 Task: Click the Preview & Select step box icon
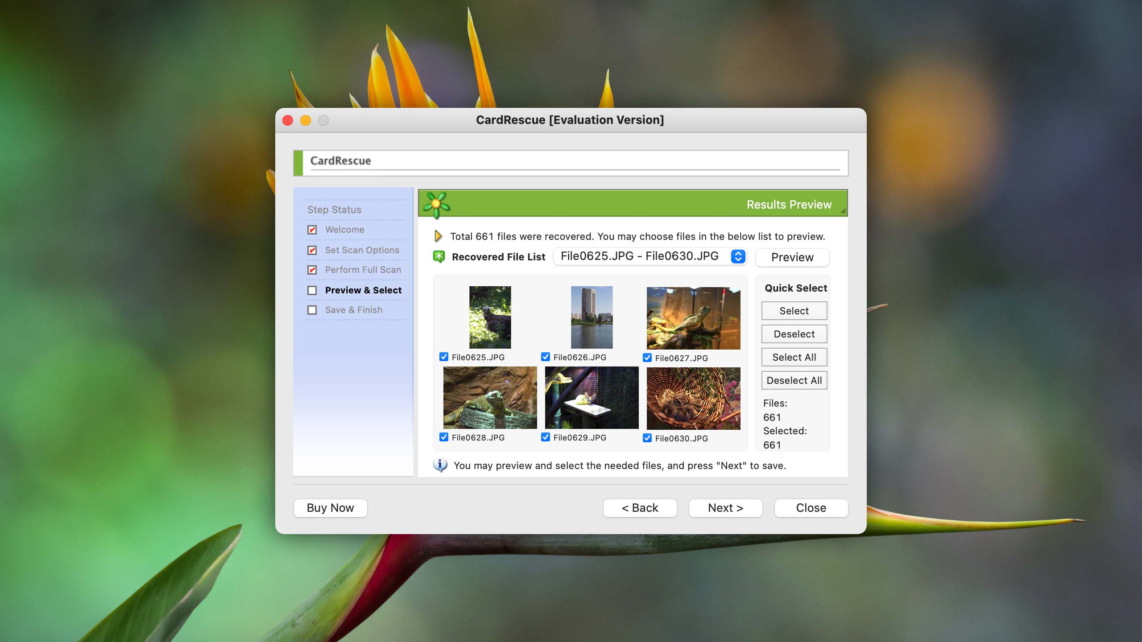tap(312, 290)
